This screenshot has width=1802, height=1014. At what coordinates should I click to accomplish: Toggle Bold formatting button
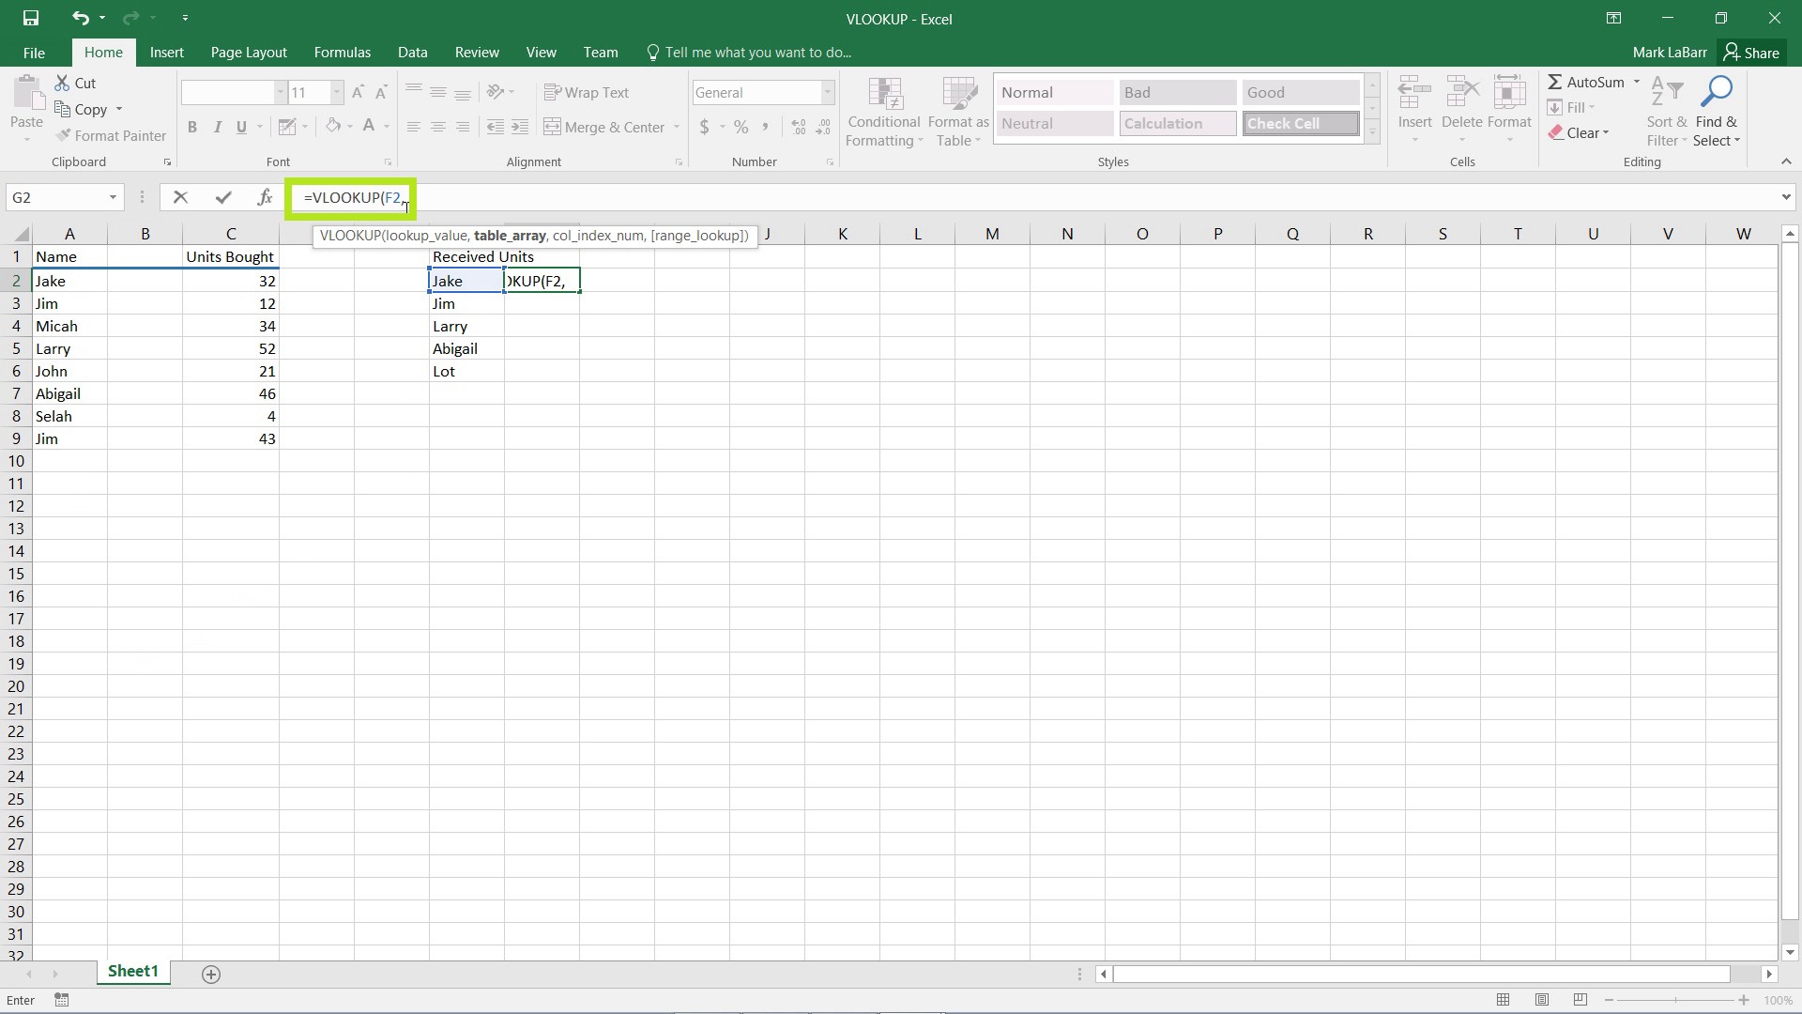click(x=191, y=127)
